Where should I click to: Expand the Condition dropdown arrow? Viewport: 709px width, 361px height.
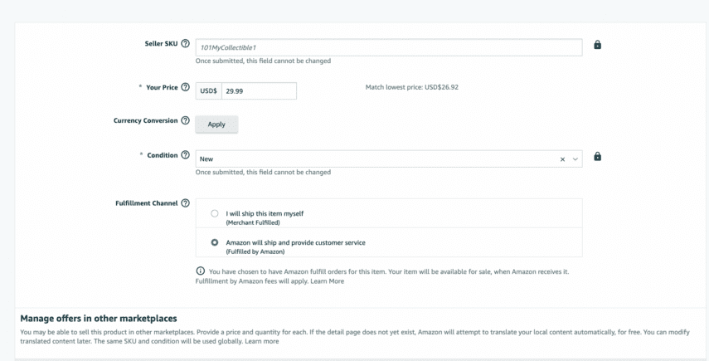pyautogui.click(x=575, y=159)
